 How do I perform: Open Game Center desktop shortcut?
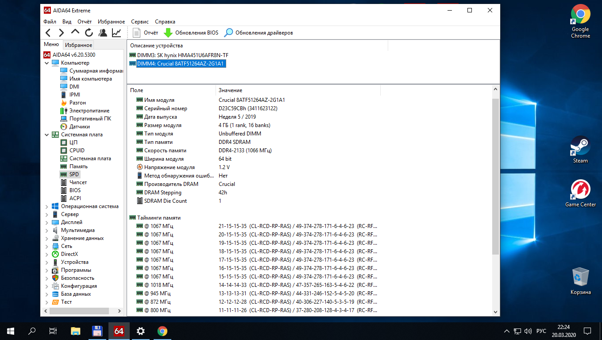tap(580, 193)
